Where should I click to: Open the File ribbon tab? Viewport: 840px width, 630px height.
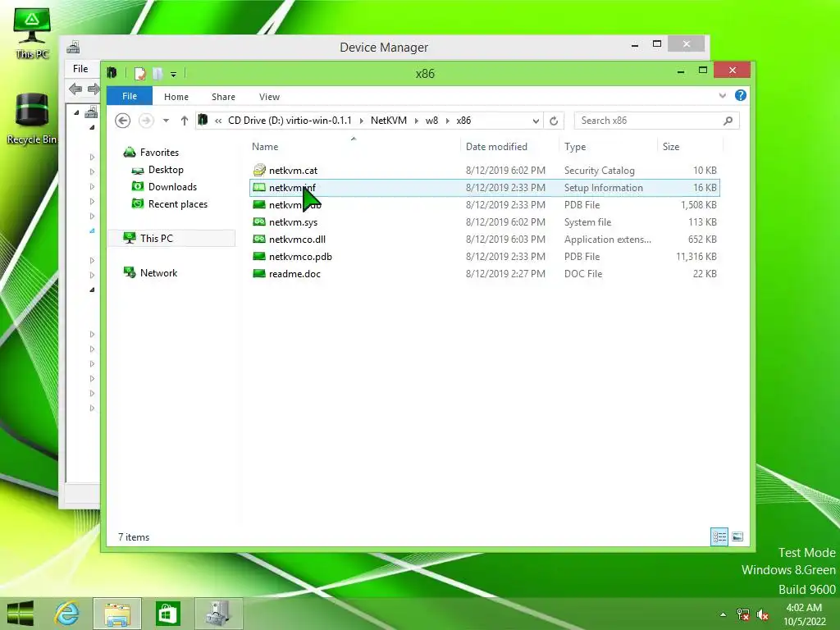[130, 96]
